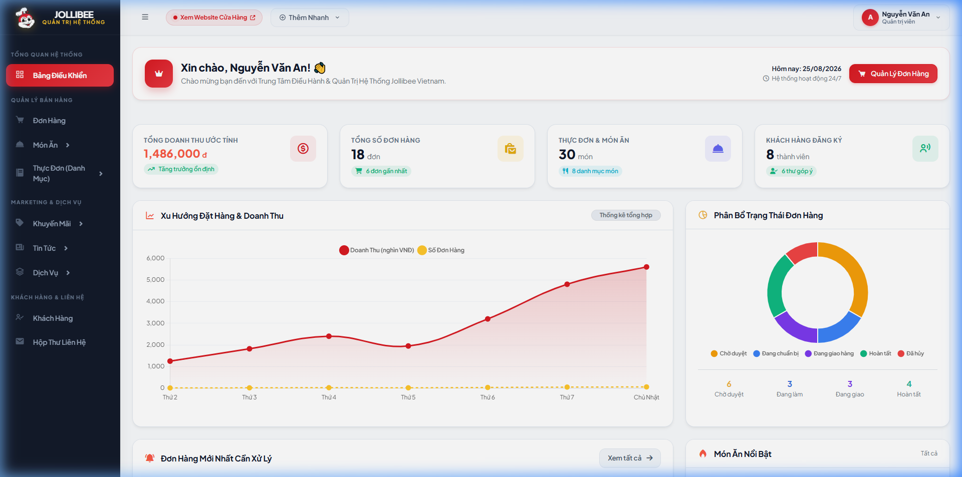
Task: Click the food dome menu card icon
Action: (718, 149)
